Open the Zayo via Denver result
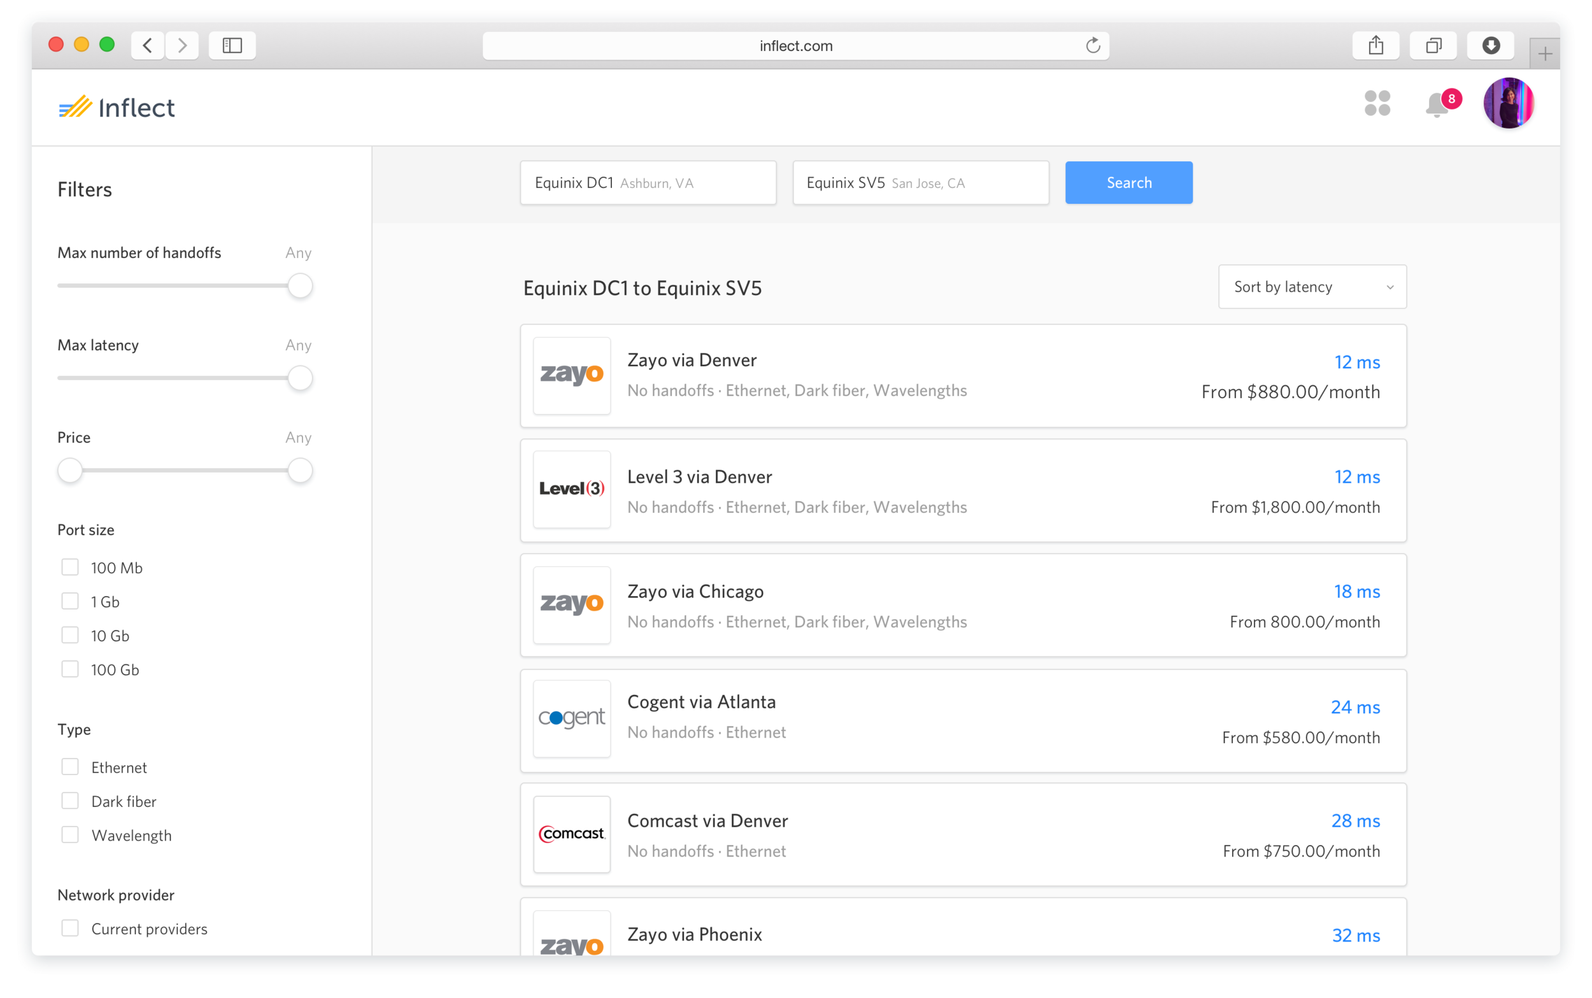 point(963,376)
